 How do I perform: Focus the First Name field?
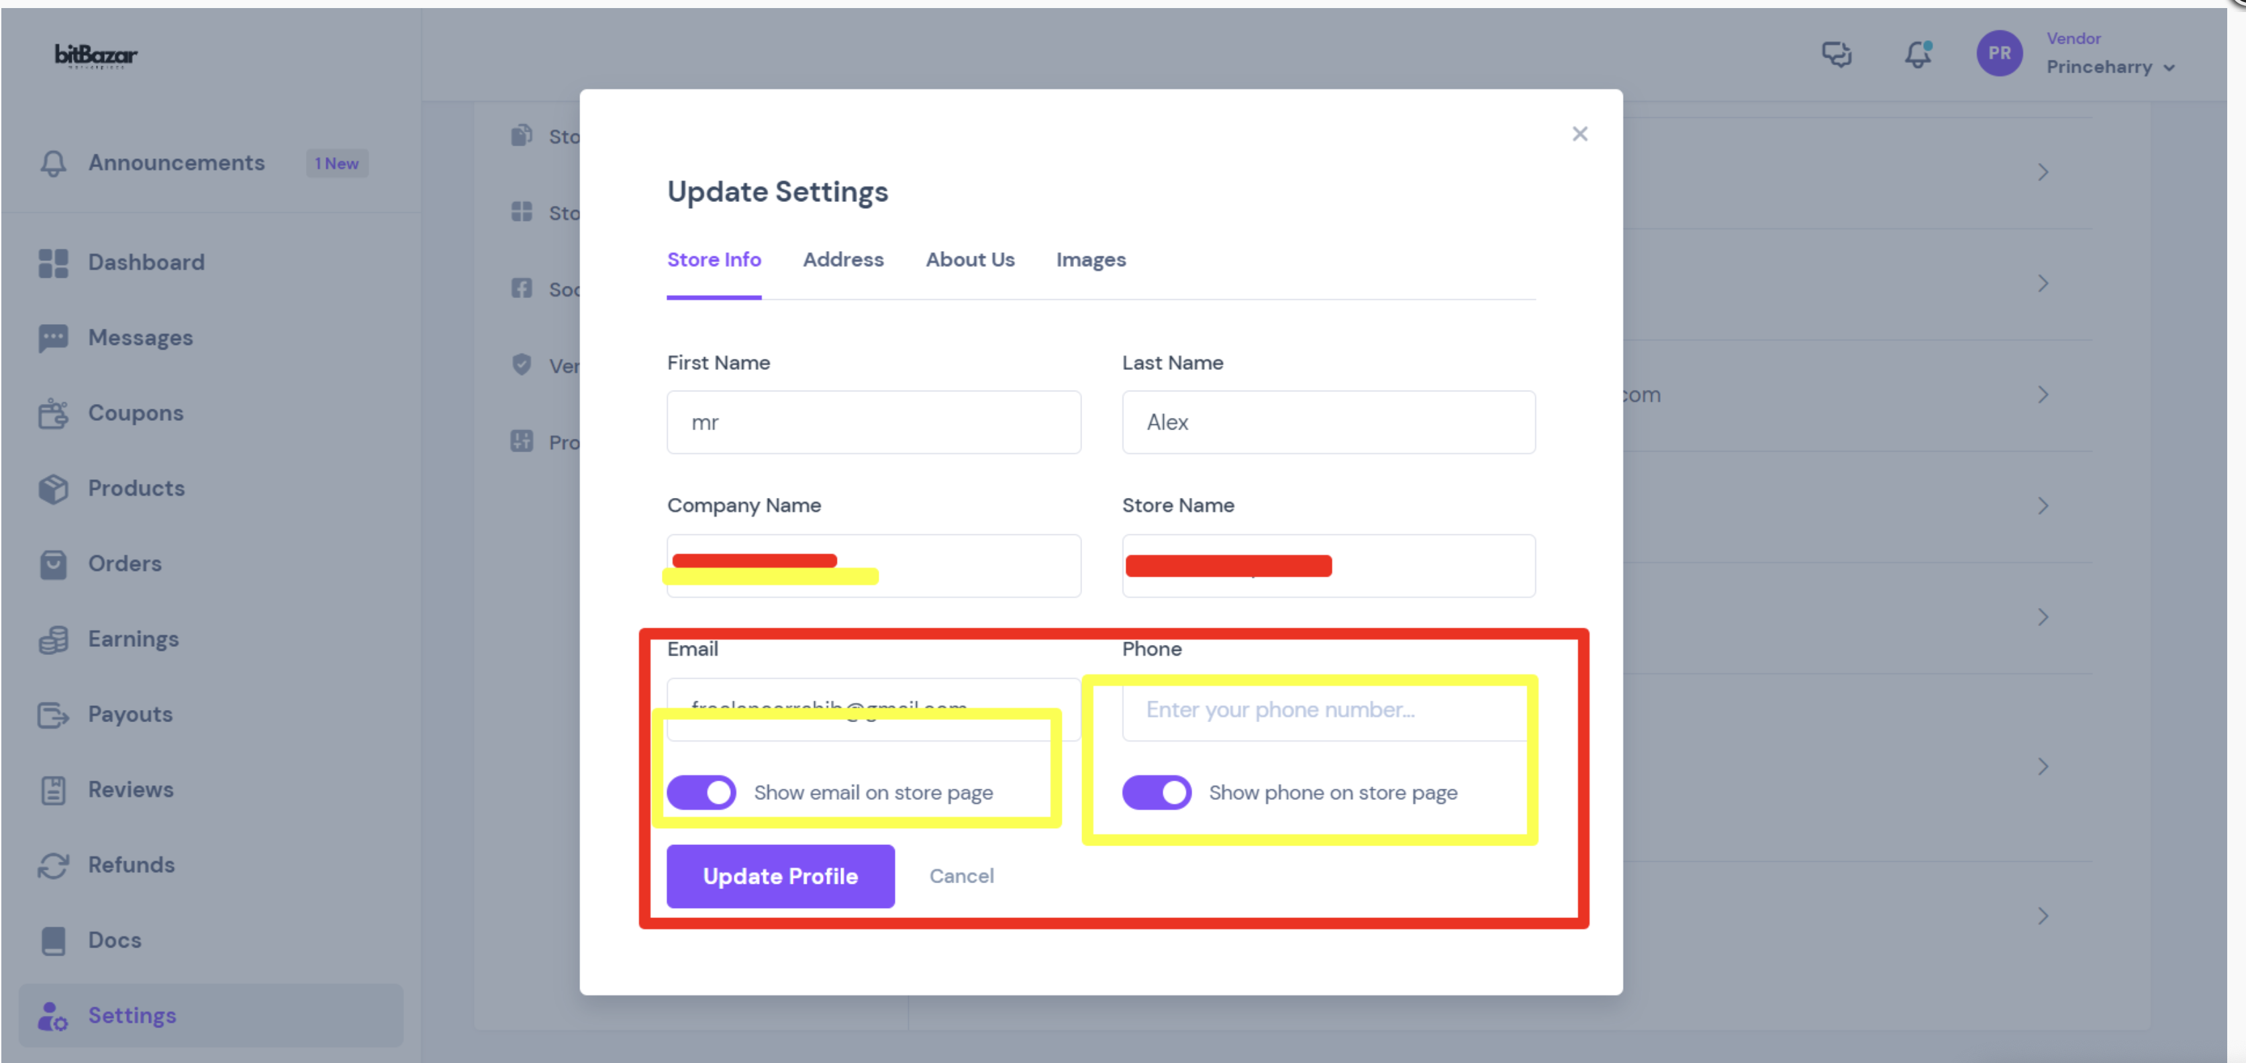pos(874,422)
